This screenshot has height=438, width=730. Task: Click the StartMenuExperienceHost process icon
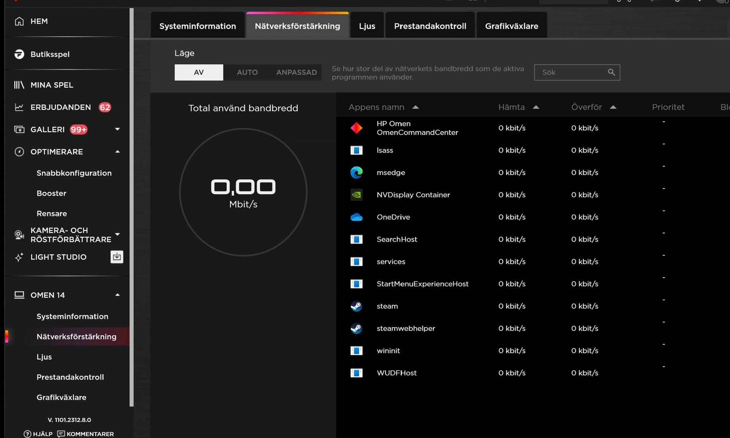coord(356,284)
